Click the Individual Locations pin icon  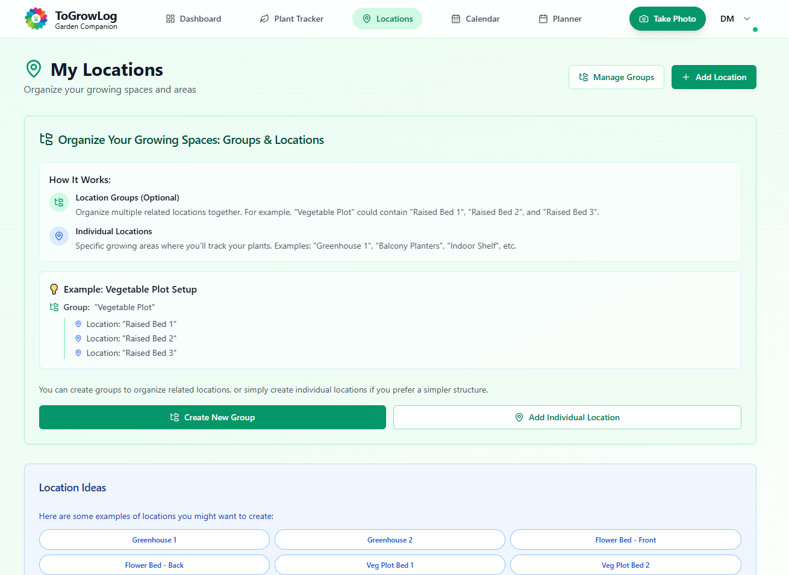tap(59, 236)
